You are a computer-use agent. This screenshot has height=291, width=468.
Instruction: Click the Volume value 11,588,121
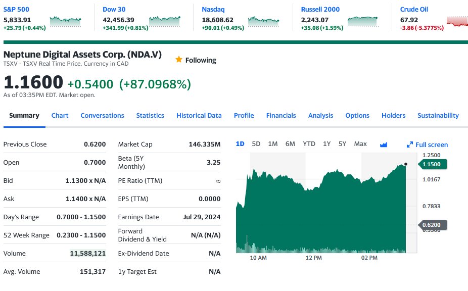tap(88, 254)
